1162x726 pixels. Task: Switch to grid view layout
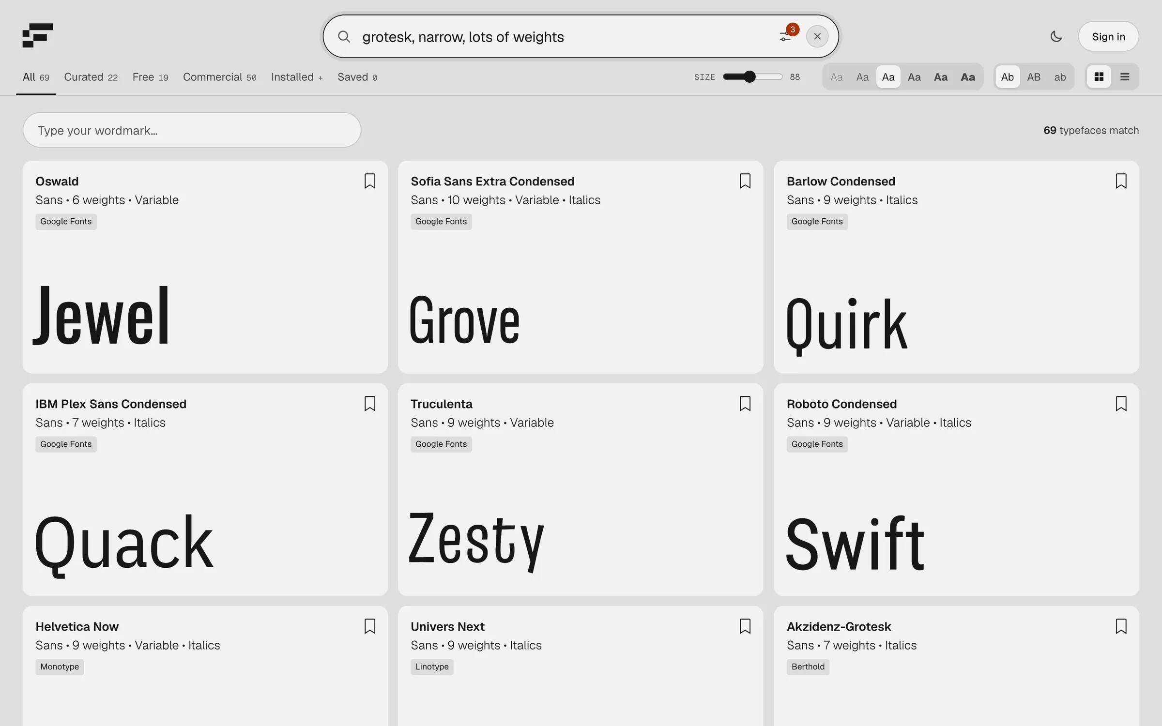coord(1099,77)
